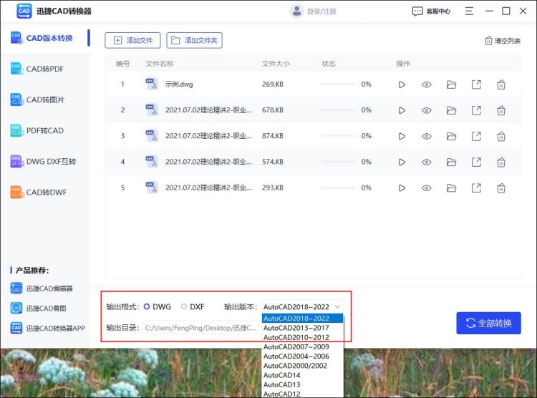The height and width of the screenshot is (398, 537).
Task: Remove row 5 with trash icon
Action: pyautogui.click(x=501, y=188)
